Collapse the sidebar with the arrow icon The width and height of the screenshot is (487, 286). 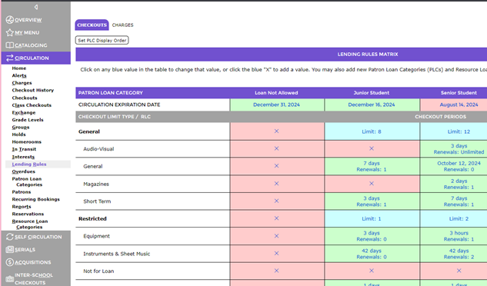point(36,7)
